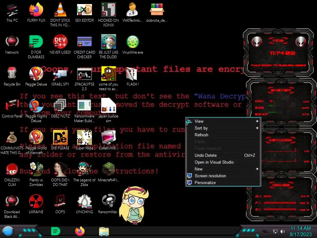Screen dimensions: 317x238
Task: Open the DEEZ NUTZ icon
Action: [60, 108]
